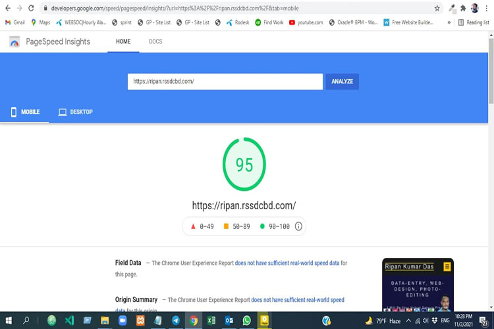Bookmark this page with the star icon
The image size is (494, 329).
coord(437,8)
